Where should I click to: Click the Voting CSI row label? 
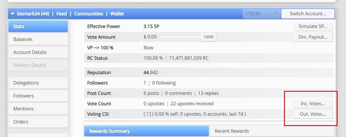[98, 114]
